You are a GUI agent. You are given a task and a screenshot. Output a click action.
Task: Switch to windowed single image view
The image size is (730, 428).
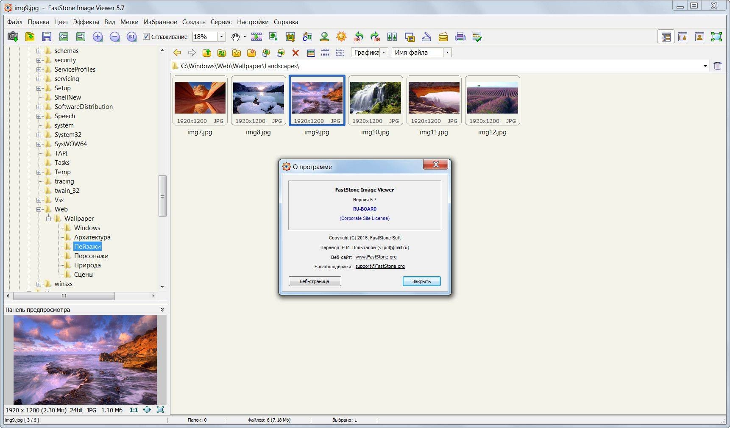click(x=700, y=37)
